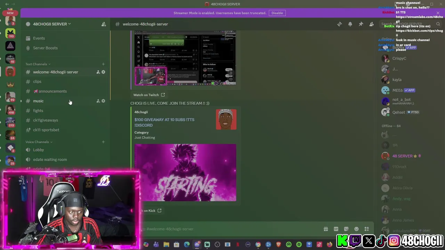445x250 pixels.
Task: Switch to ck11giveaways channel
Action: (x=65, y=120)
